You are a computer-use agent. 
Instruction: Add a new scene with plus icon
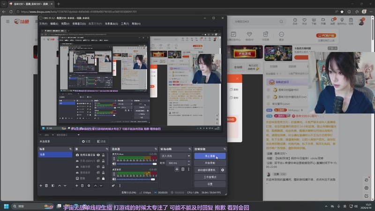point(41,186)
